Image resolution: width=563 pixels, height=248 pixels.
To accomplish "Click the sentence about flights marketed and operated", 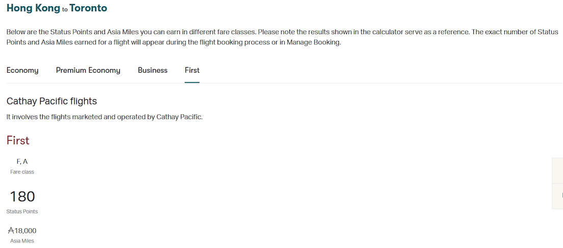I will [x=104, y=117].
